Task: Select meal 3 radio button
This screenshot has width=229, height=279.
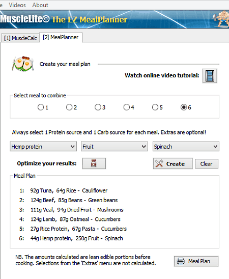Action: point(98,107)
